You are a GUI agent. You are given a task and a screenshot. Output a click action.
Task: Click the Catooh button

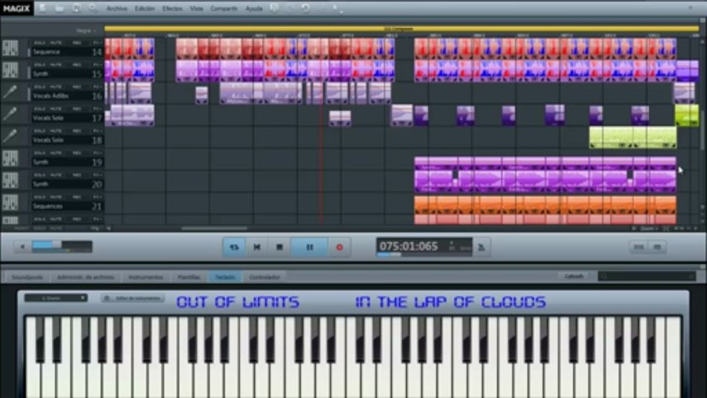click(x=574, y=276)
